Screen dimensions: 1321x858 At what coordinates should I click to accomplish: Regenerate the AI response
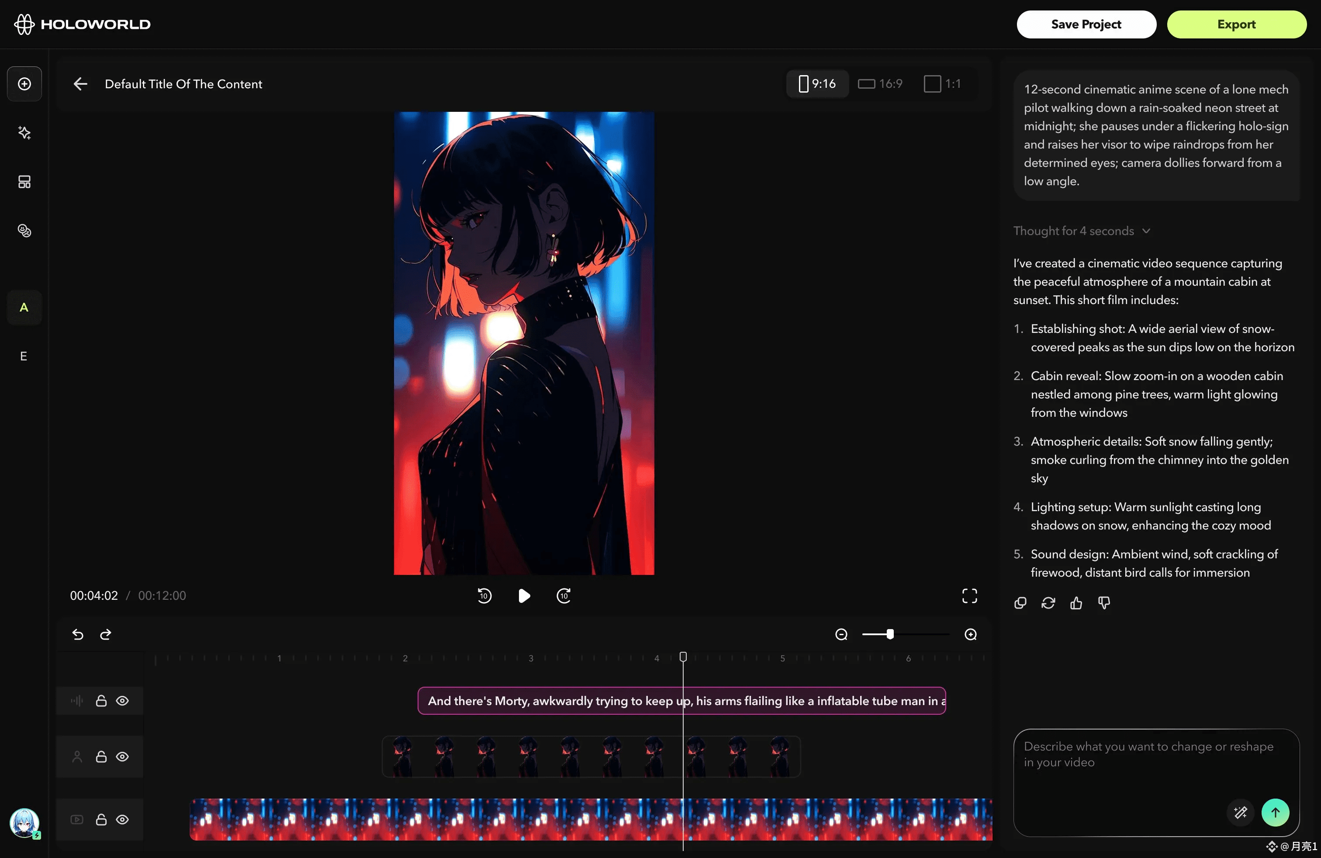(1048, 603)
